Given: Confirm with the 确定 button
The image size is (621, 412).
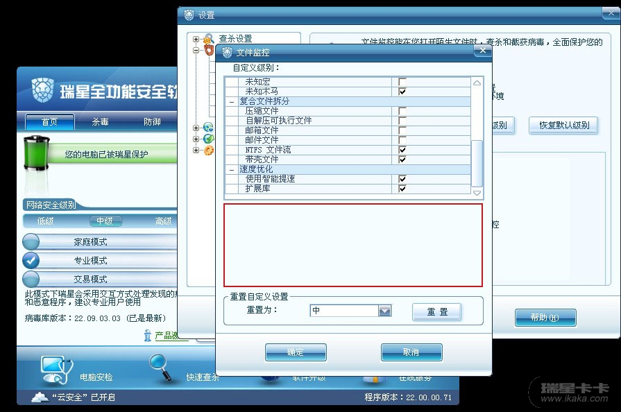Looking at the screenshot, I should [296, 352].
